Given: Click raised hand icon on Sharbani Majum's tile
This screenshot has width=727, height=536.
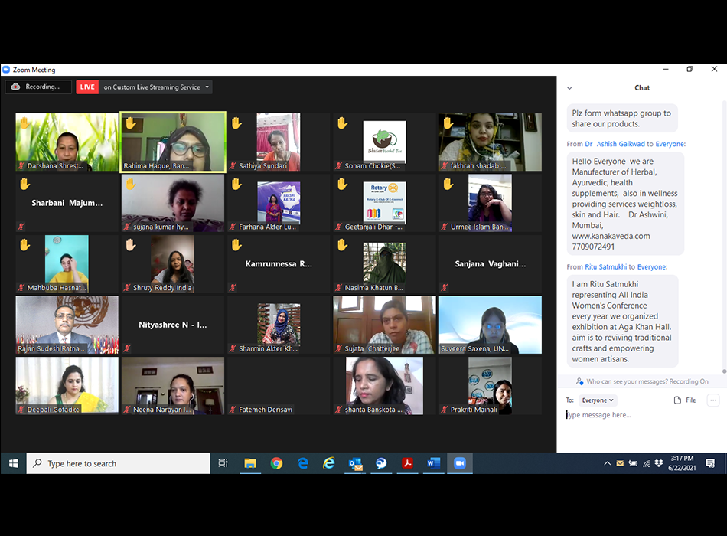Looking at the screenshot, I should point(24,185).
